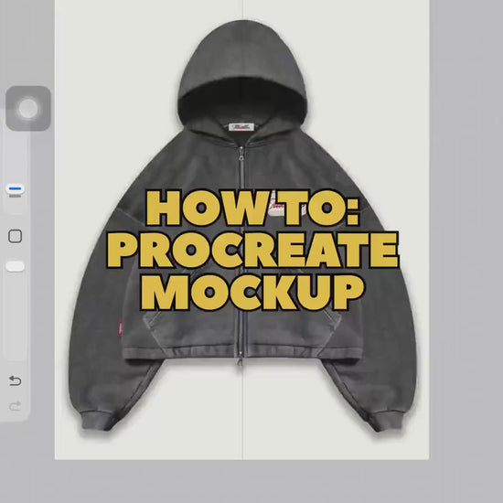
Task: Click the gray workspace area below the canvas
Action: [x=251, y=481]
